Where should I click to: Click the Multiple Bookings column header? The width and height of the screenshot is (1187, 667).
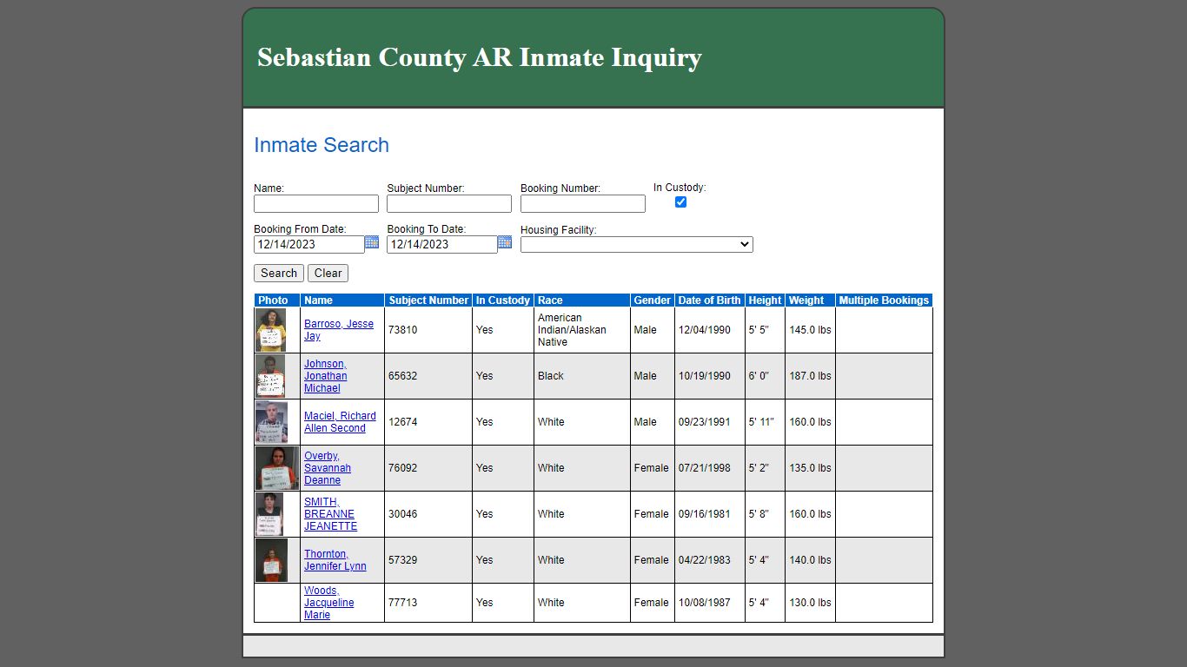pyautogui.click(x=884, y=300)
